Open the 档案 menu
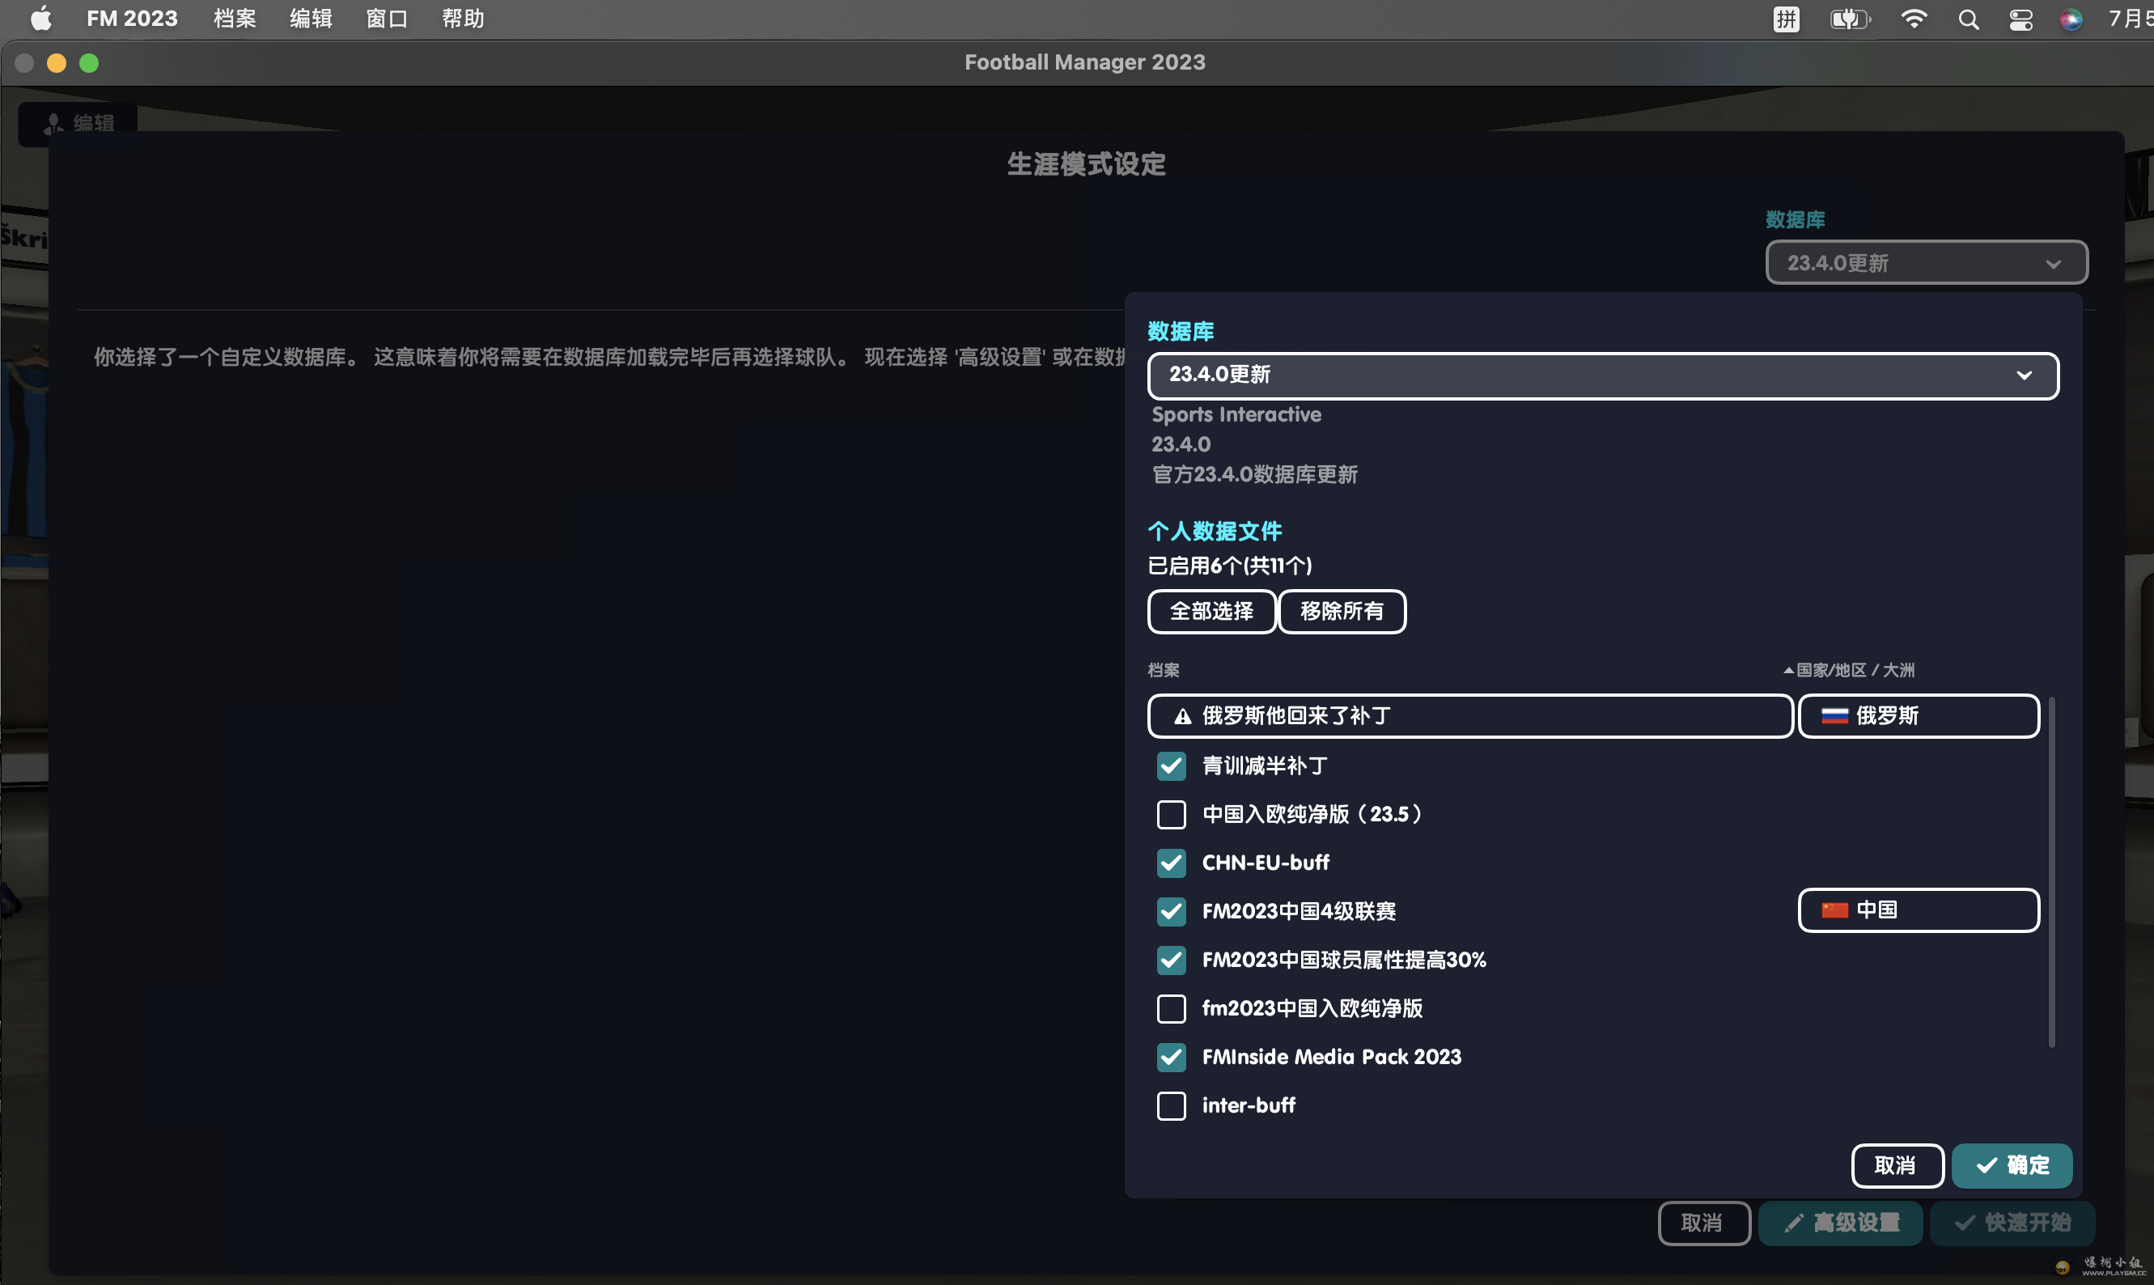 tap(235, 18)
